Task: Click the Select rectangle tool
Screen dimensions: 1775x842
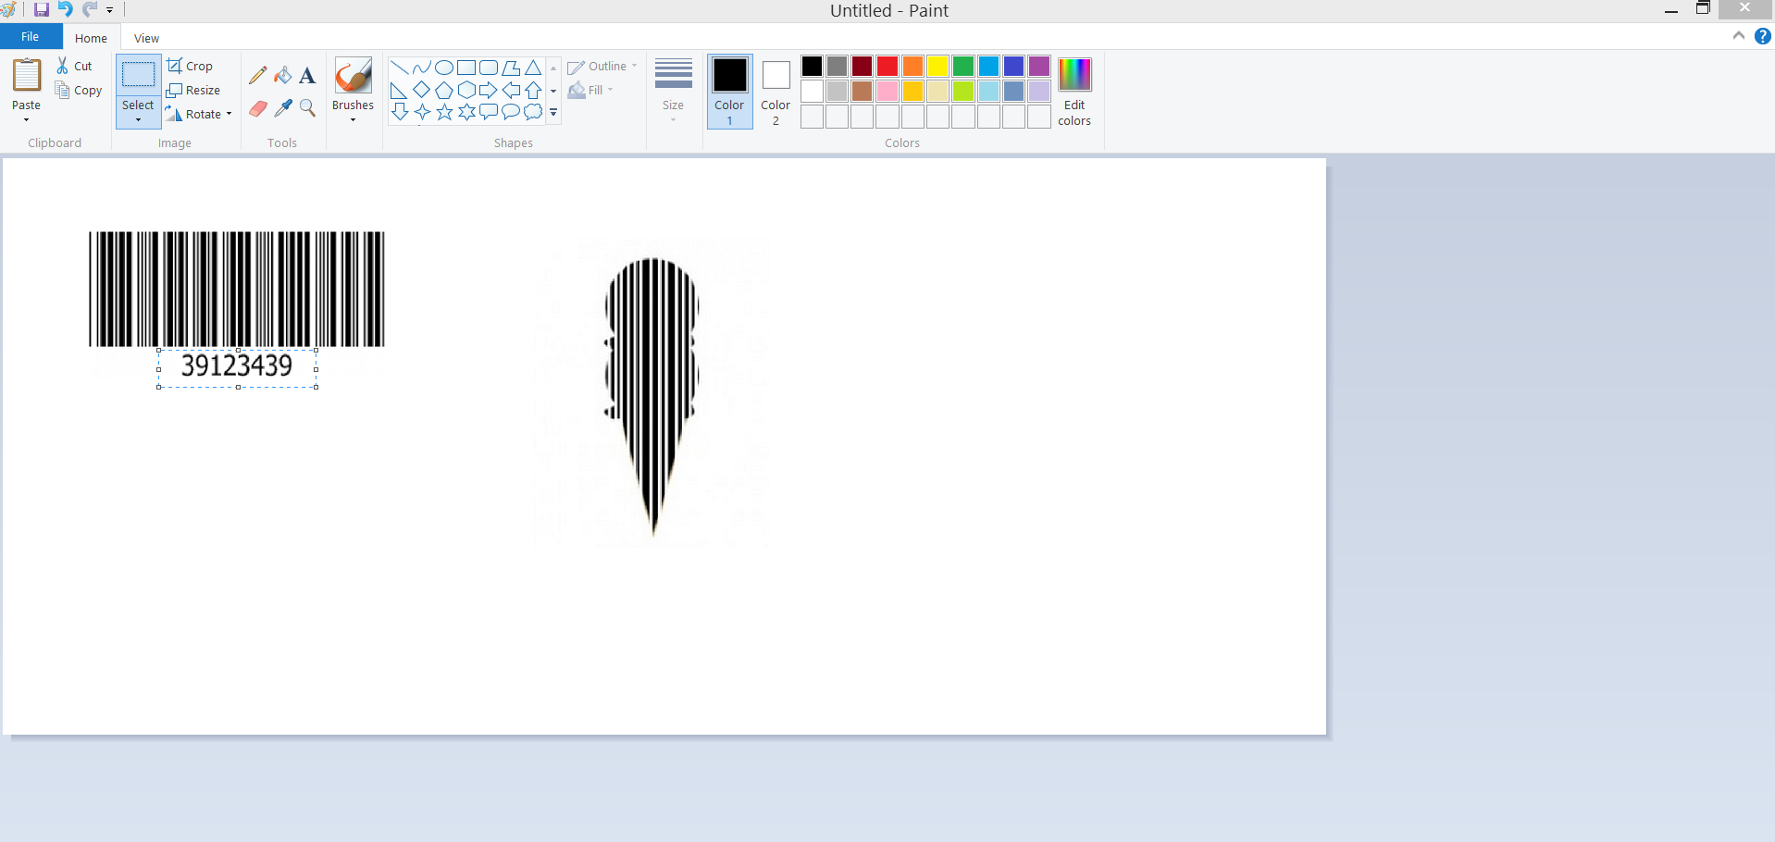Action: point(139,75)
